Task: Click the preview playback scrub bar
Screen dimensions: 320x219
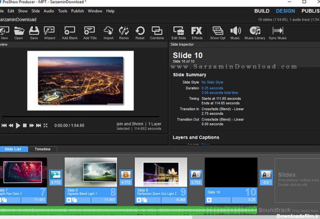Action: [81, 117]
